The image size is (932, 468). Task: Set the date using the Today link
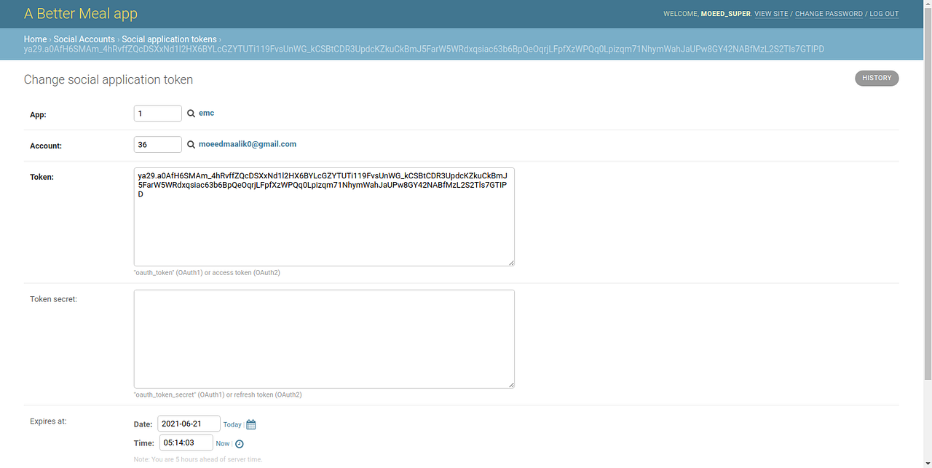[232, 424]
